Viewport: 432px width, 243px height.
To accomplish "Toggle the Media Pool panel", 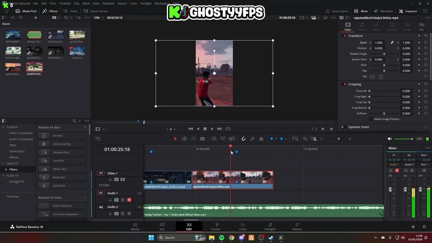I will tap(26, 11).
